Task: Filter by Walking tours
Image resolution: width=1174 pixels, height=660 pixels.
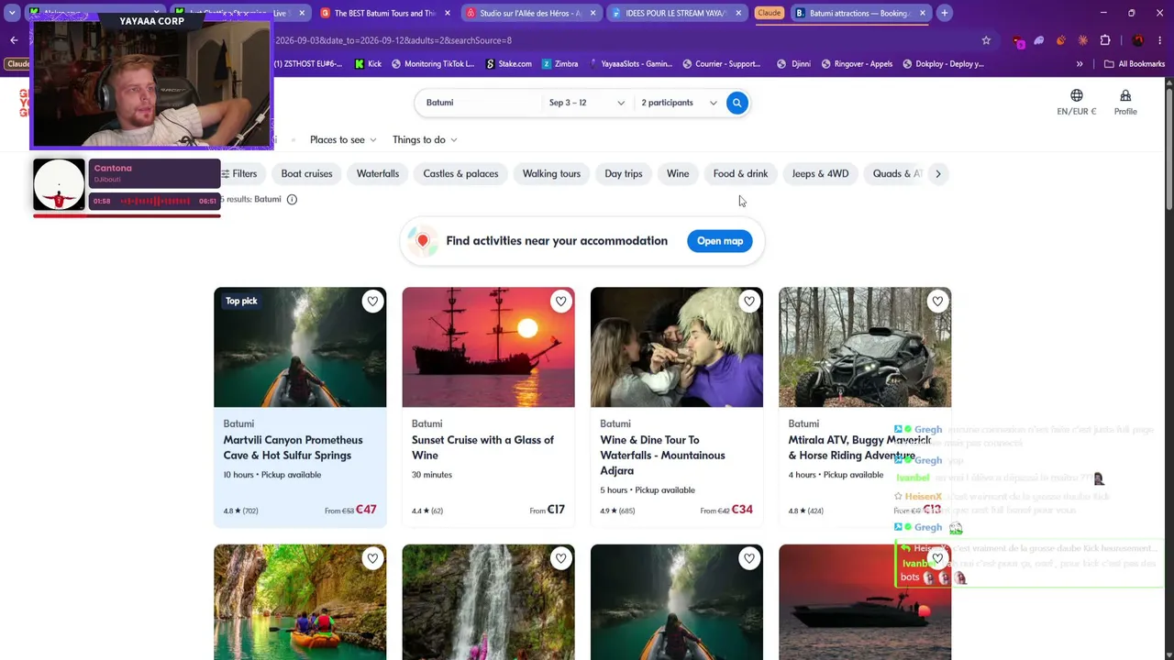Action: coord(551,173)
